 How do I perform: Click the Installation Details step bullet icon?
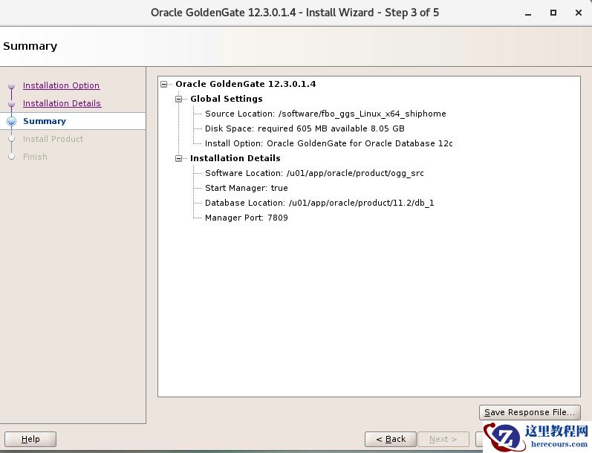pyautogui.click(x=12, y=104)
